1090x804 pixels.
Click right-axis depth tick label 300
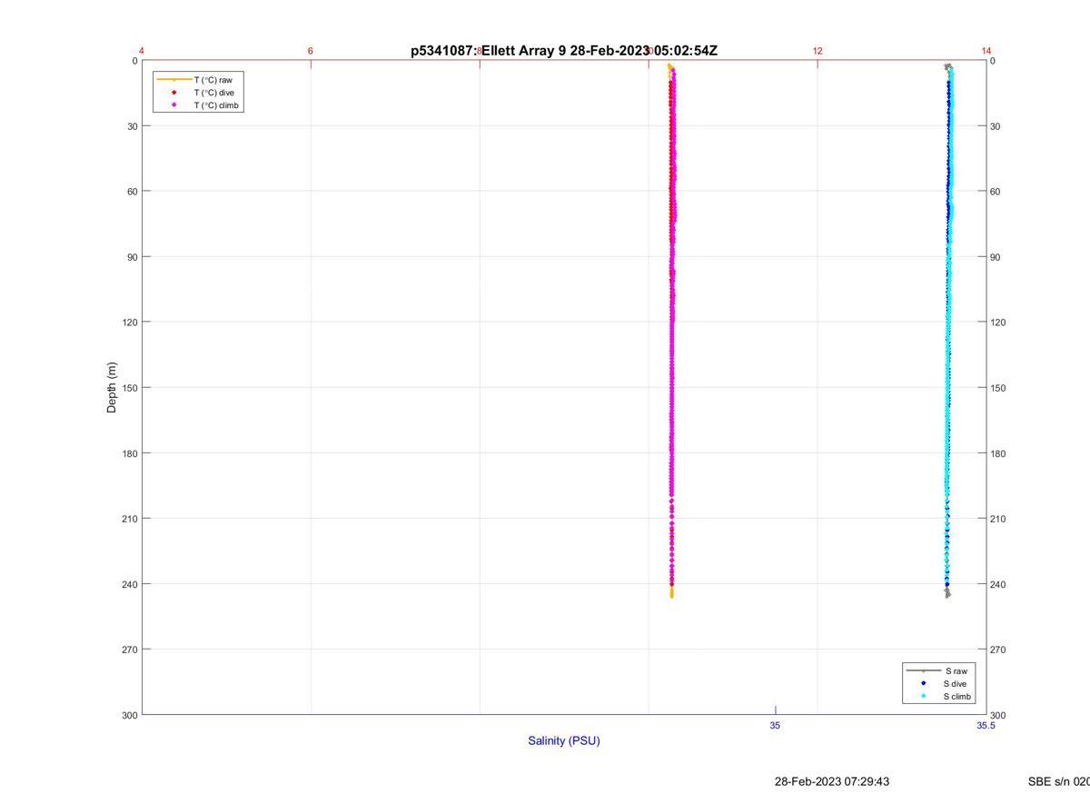tap(998, 715)
